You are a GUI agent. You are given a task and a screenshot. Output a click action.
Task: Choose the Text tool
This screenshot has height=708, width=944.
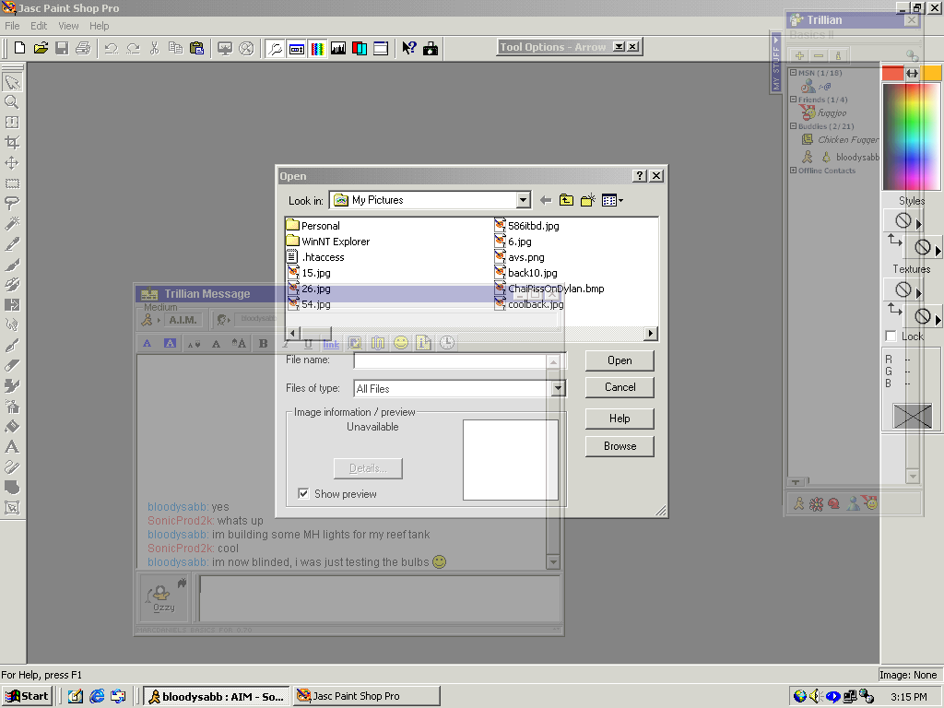pos(12,447)
